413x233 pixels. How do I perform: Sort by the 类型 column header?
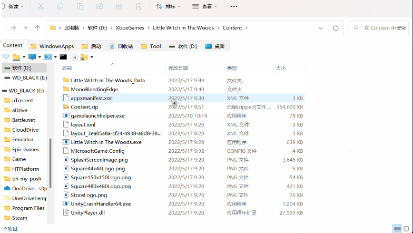232,69
